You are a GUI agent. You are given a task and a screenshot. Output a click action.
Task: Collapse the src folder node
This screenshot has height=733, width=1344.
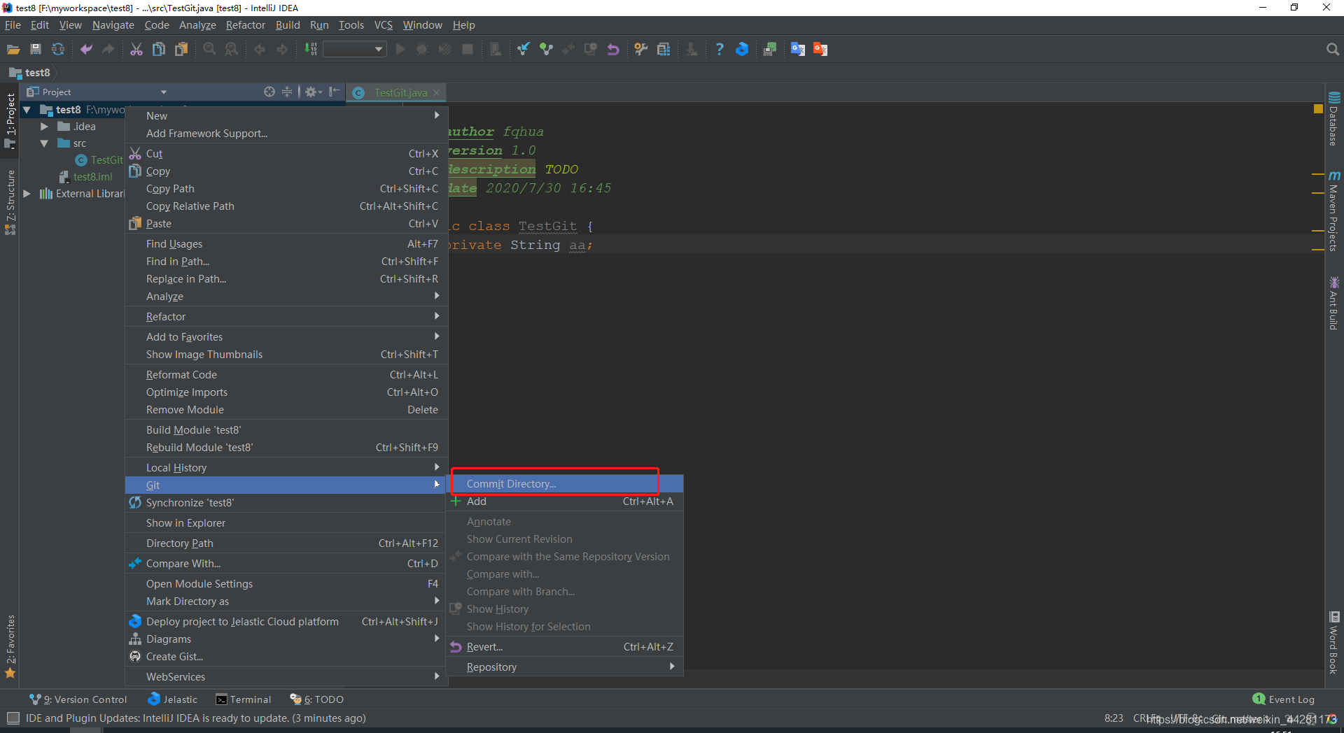tap(43, 143)
